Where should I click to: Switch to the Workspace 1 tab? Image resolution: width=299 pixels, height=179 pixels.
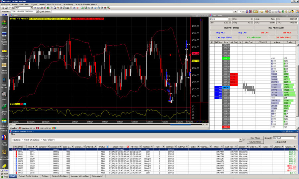(x=98, y=176)
